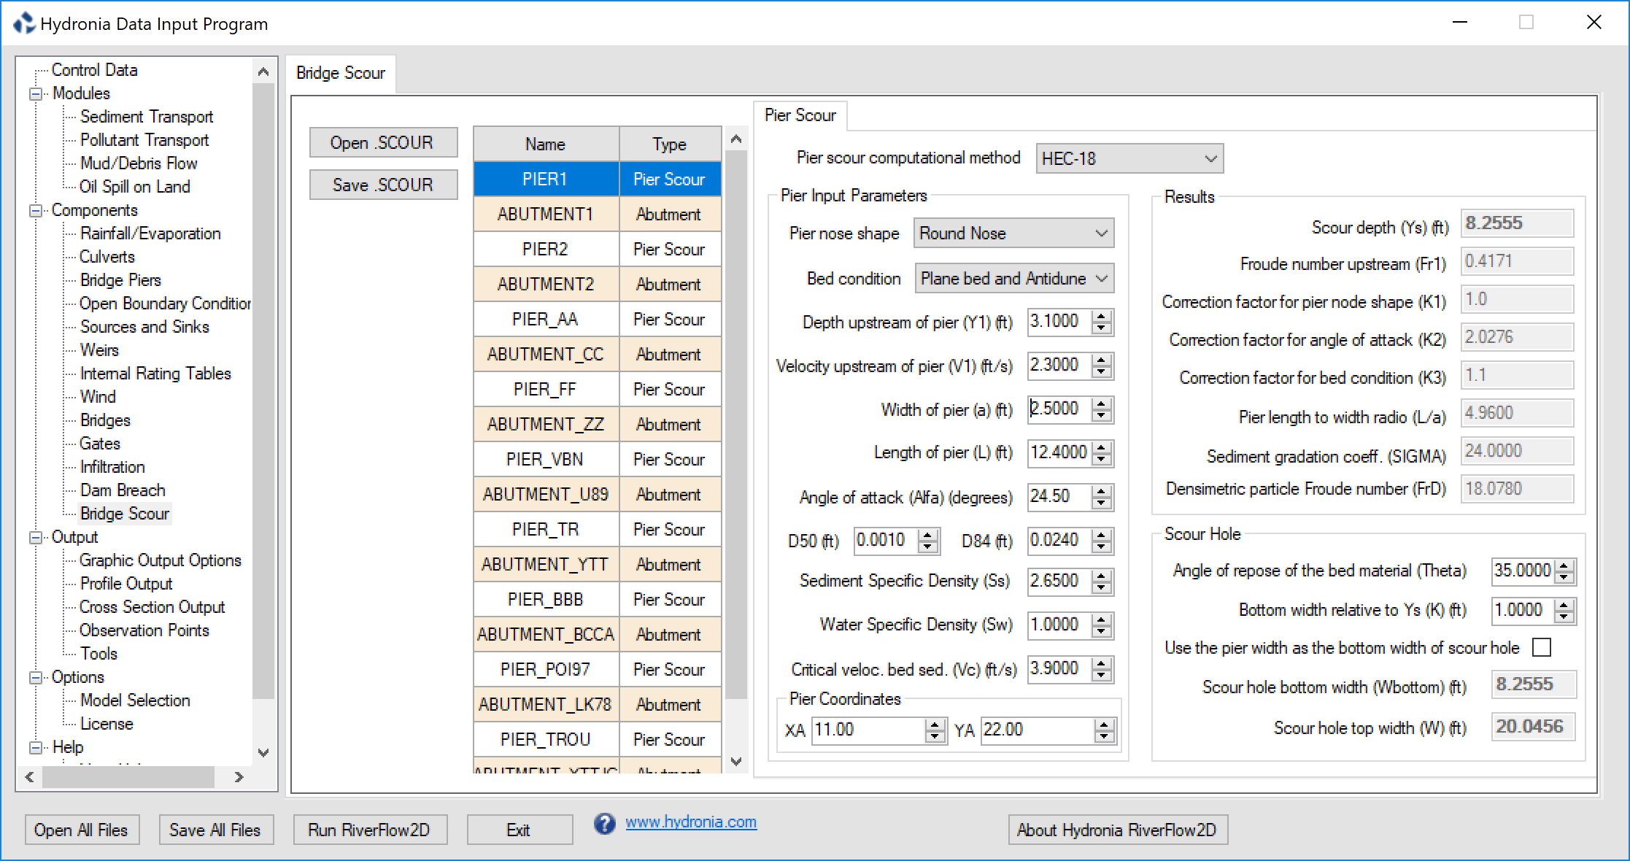
Task: Collapse the Options tree node
Action: coord(35,678)
